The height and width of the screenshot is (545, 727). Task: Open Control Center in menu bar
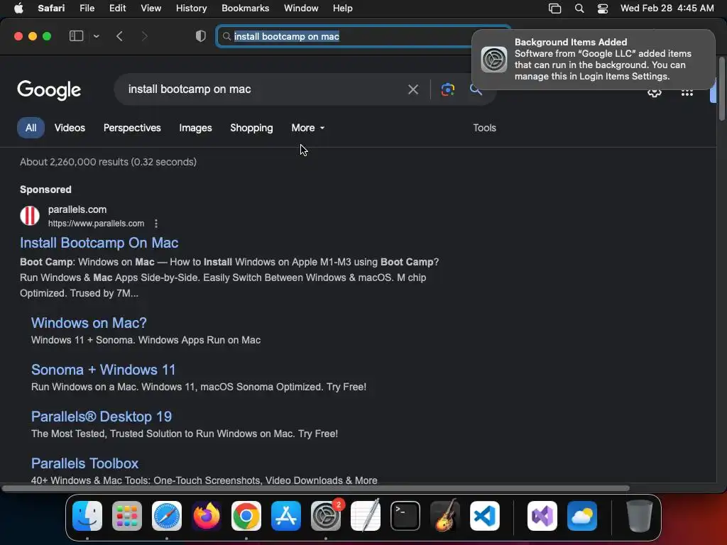(x=602, y=9)
